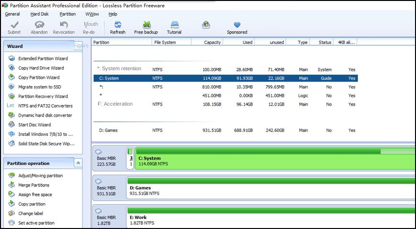
Task: Click the Submit checkmark toolbar icon
Action: [14, 25]
